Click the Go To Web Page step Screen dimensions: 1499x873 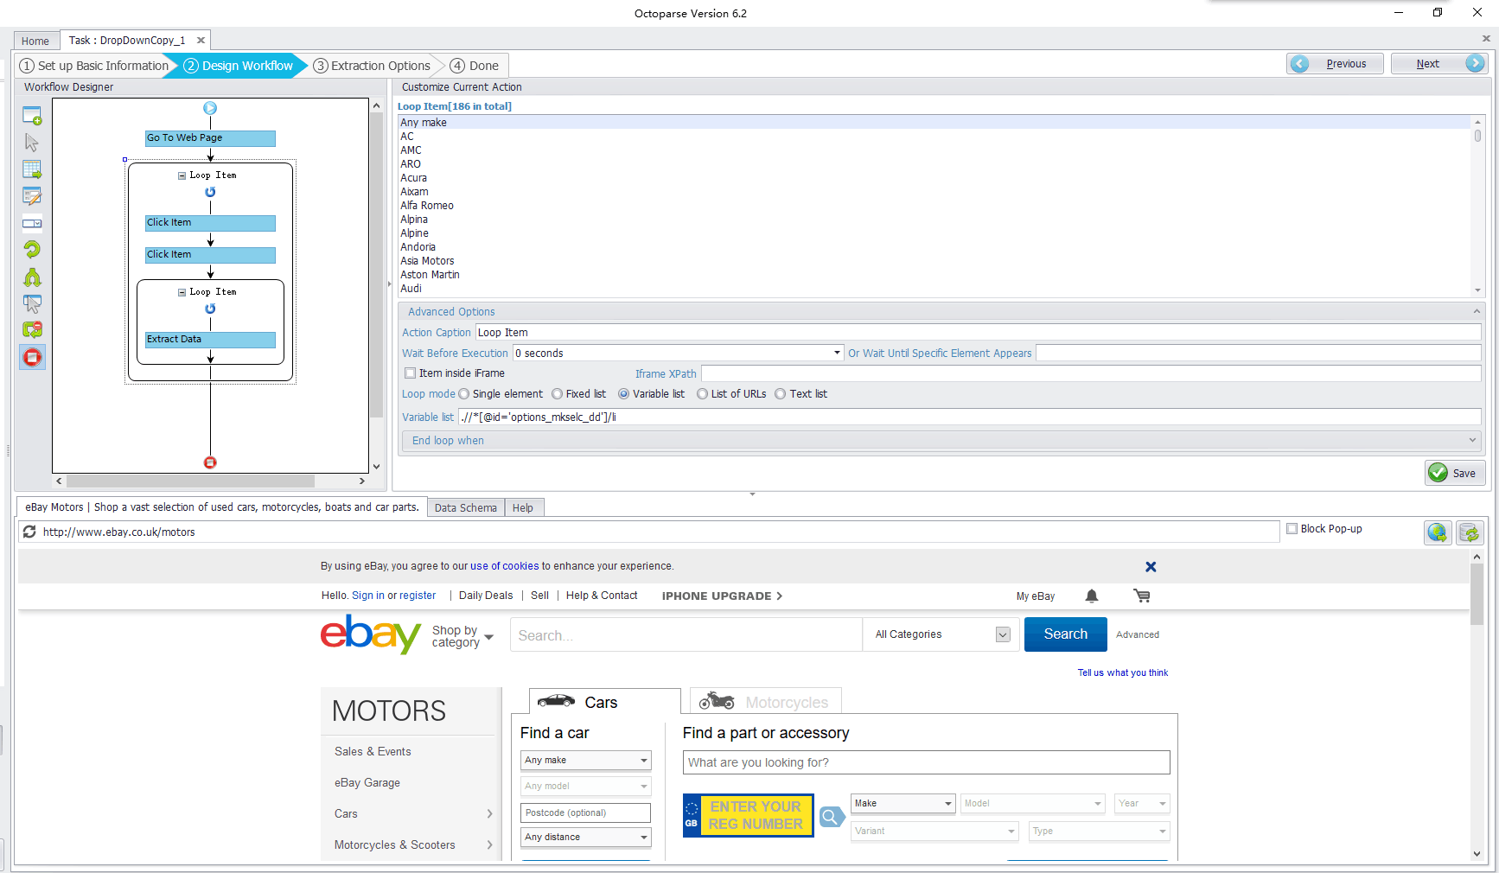coord(210,138)
